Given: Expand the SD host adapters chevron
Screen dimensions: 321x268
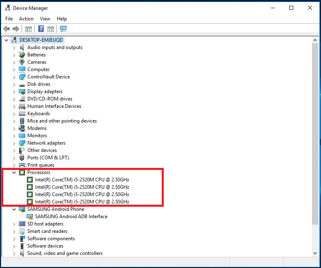Looking at the screenshot, I should coord(14,224).
